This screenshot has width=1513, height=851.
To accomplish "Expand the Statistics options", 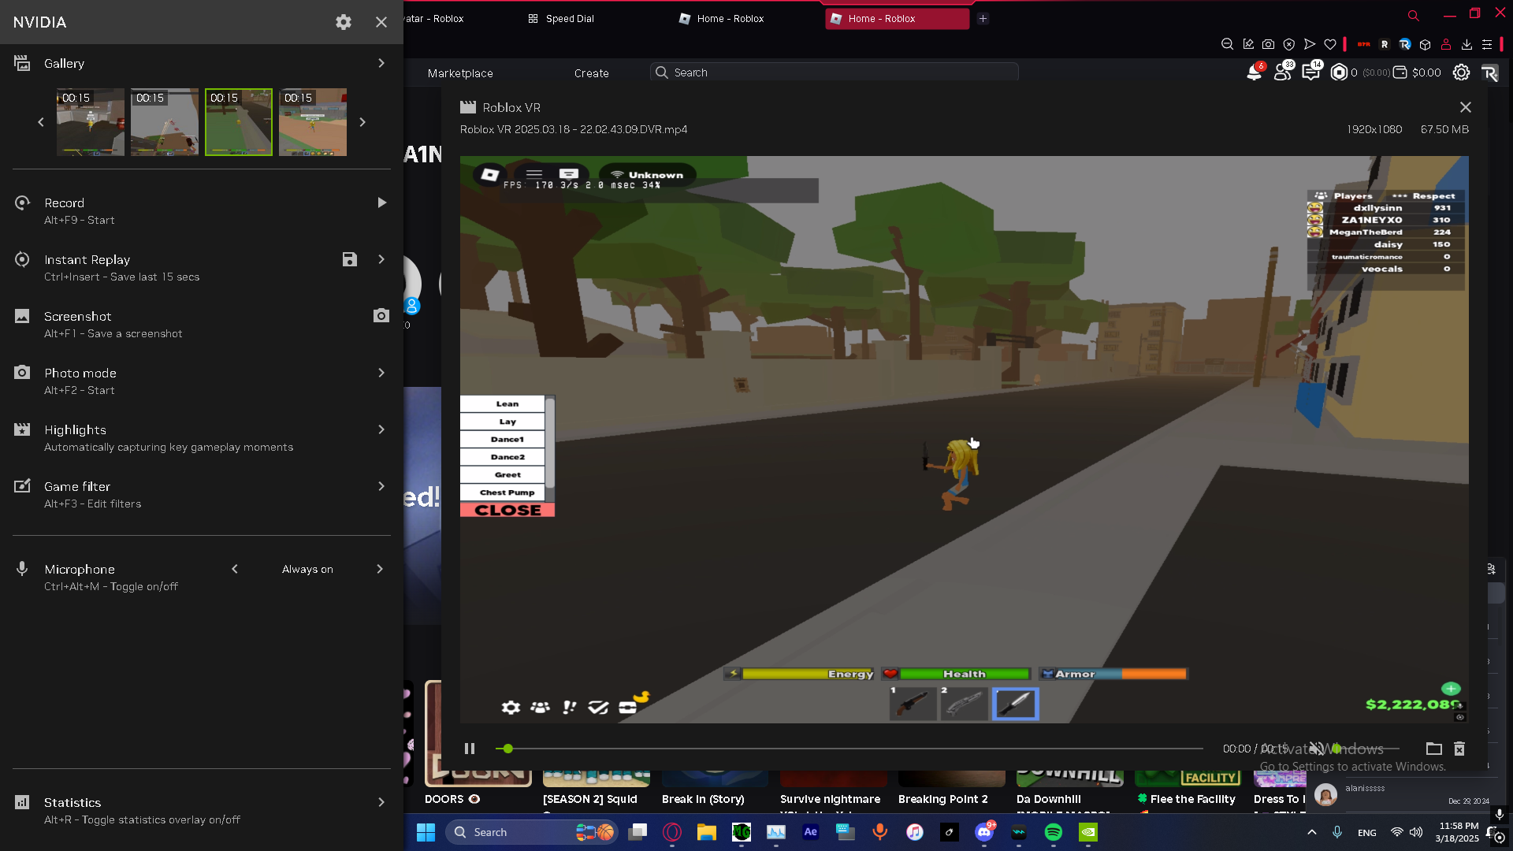I will [x=381, y=802].
